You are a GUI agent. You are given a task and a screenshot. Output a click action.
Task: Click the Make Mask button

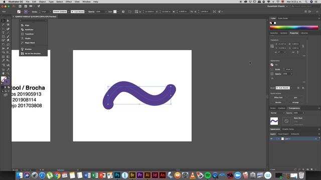[298, 118]
